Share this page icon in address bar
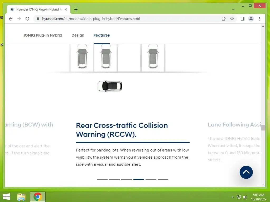 click(224, 19)
